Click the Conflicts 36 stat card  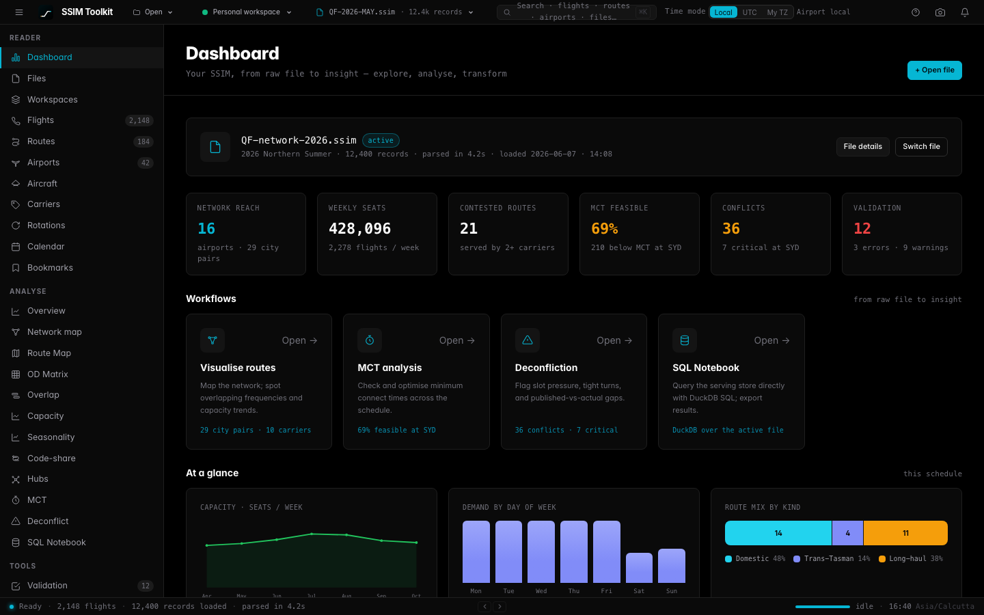pos(771,234)
